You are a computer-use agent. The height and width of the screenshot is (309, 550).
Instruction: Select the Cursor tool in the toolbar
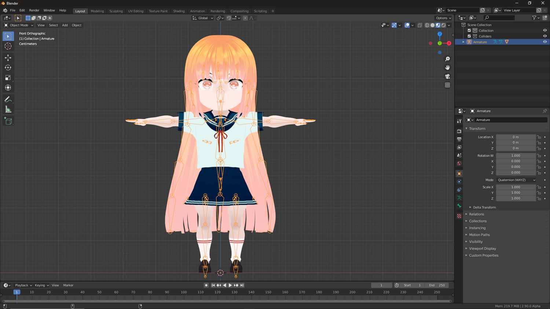(8, 46)
